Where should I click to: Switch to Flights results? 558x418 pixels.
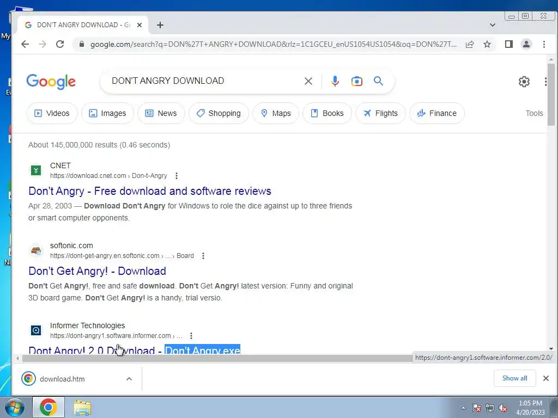coord(380,113)
